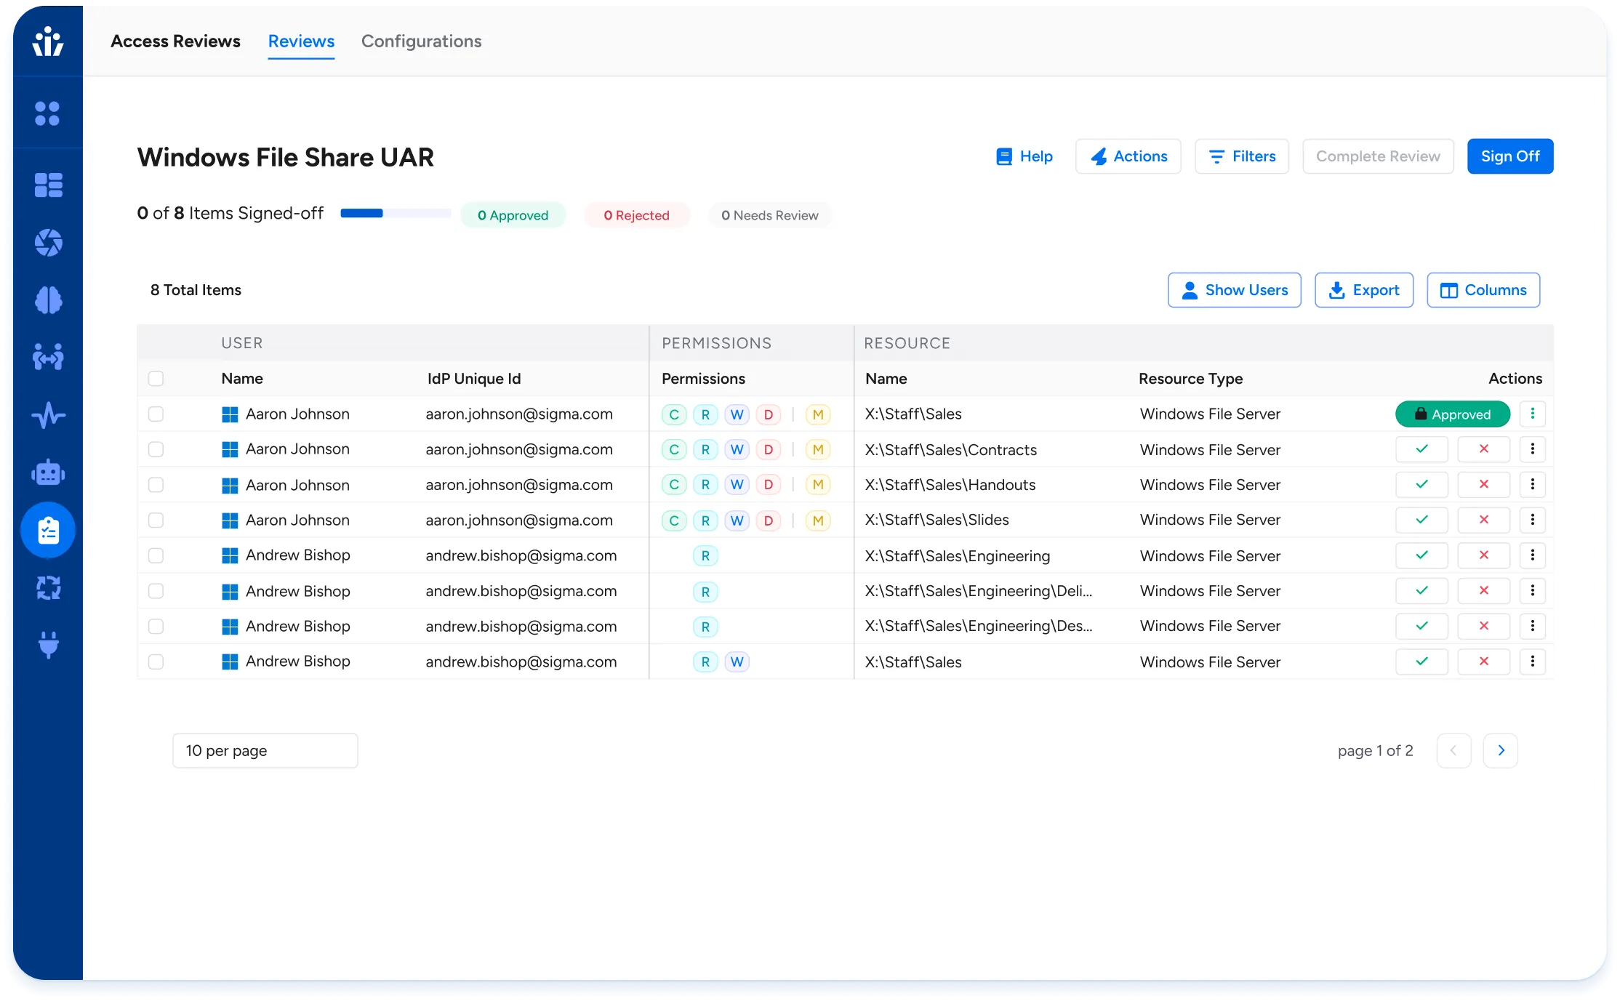1620x1001 pixels.
Task: Open three-dot menu for X:\Staff\Sales\Handouts row
Action: click(x=1532, y=485)
